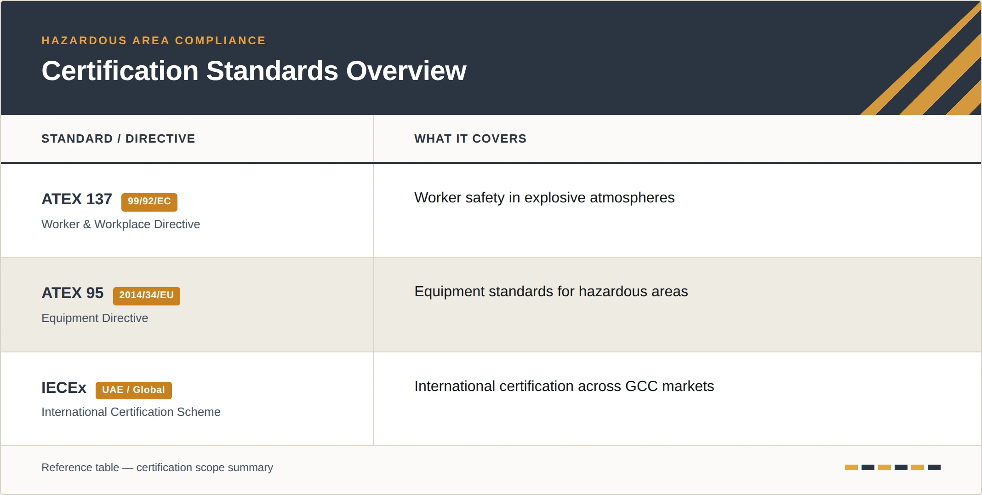Select the 'ATEX 137' standard name
Viewport: 982px width, 495px height.
77,199
